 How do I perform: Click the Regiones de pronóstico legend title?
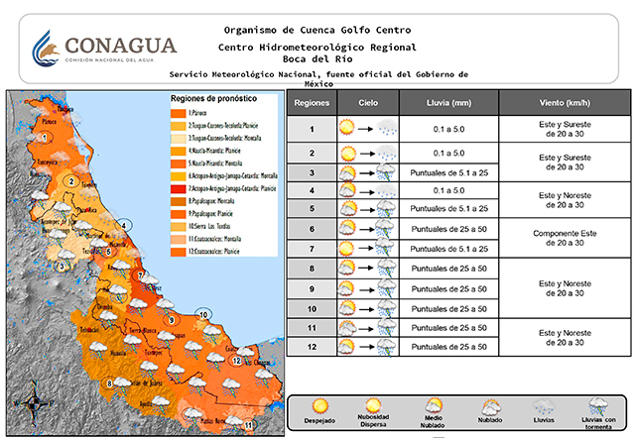pos(213,100)
